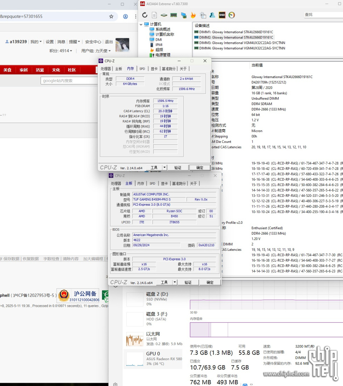Switch to SPD tab in CPU-Z memory window

(142, 69)
